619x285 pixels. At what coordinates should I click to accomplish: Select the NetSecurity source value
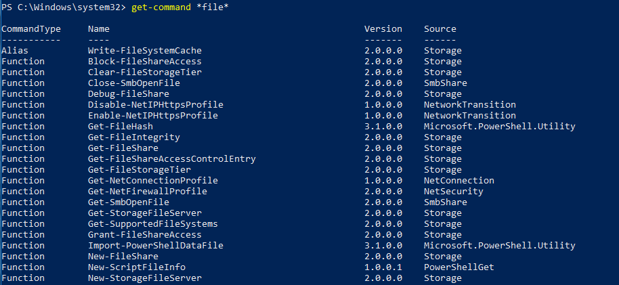[453, 192]
